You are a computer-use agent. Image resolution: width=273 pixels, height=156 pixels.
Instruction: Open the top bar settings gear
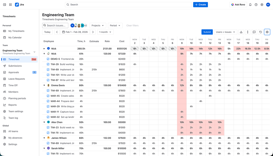pos(262,5)
